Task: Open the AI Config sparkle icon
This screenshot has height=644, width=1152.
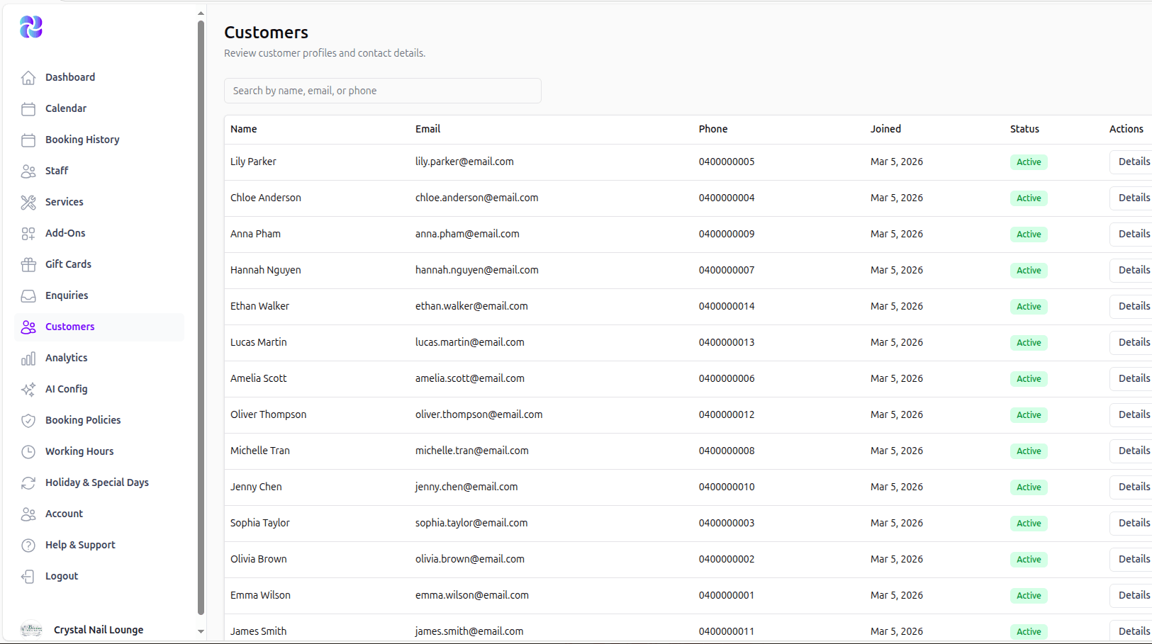Action: [28, 389]
